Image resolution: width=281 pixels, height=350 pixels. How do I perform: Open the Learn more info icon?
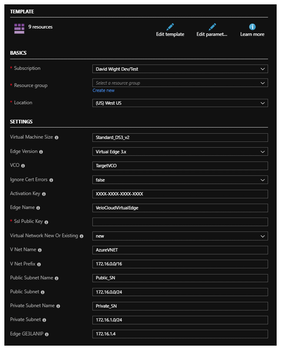click(252, 27)
